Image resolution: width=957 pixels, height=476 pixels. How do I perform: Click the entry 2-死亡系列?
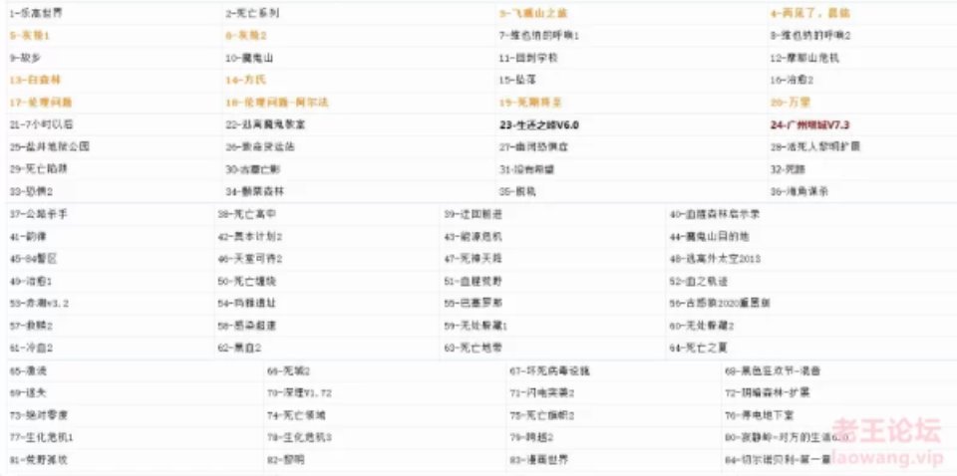[253, 14]
